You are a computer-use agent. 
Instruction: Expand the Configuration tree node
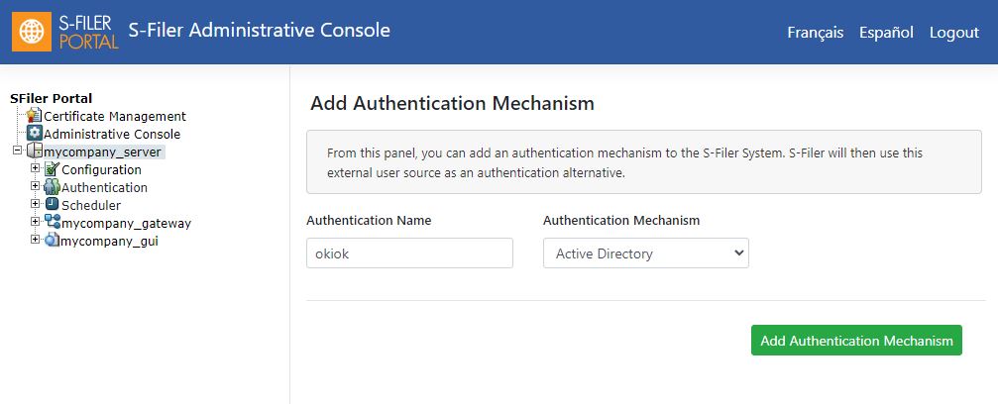(35, 168)
